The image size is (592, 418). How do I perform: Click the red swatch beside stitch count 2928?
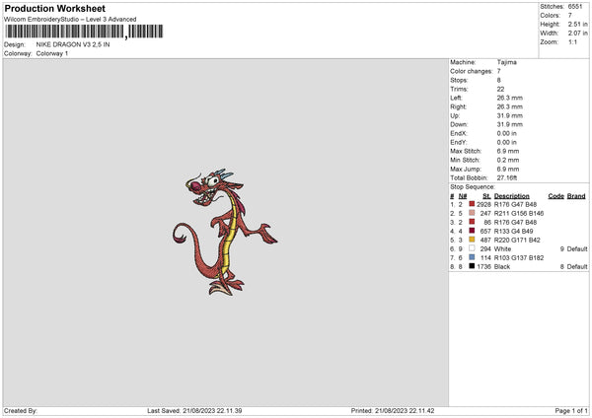(x=472, y=204)
